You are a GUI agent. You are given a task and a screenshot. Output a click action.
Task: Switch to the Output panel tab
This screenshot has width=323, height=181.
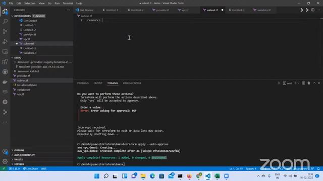98,83
